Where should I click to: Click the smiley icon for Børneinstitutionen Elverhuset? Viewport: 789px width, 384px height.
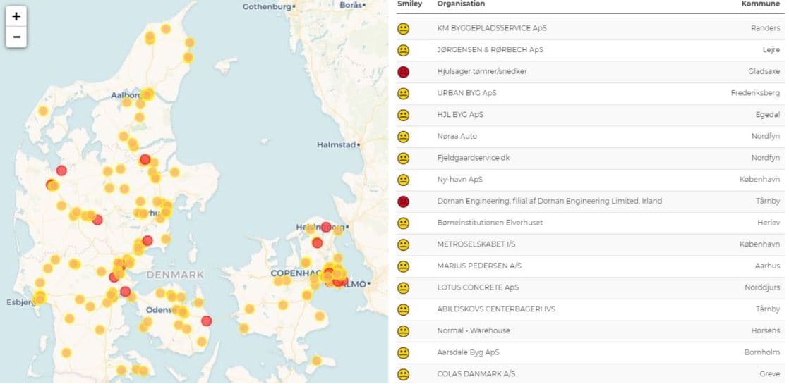tap(403, 223)
